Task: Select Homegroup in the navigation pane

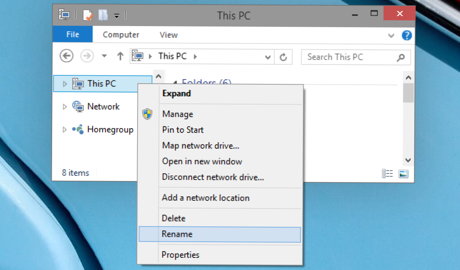Action: click(110, 129)
